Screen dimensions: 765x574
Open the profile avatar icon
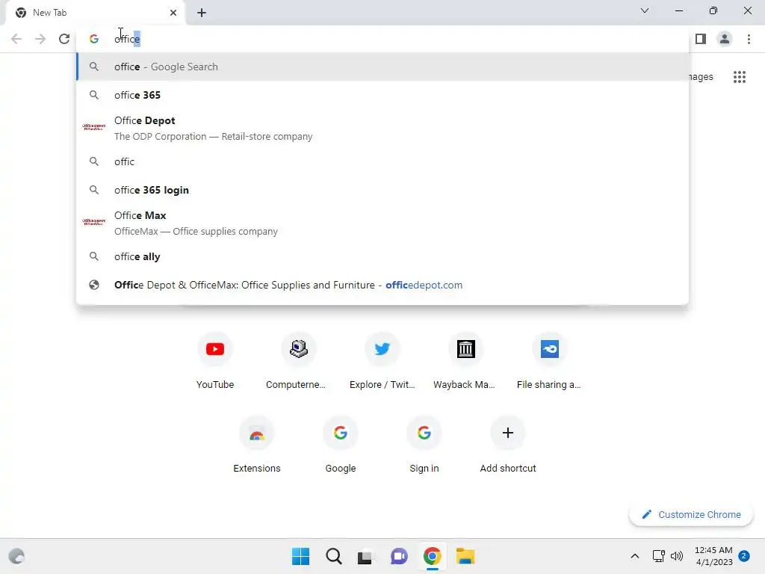725,39
